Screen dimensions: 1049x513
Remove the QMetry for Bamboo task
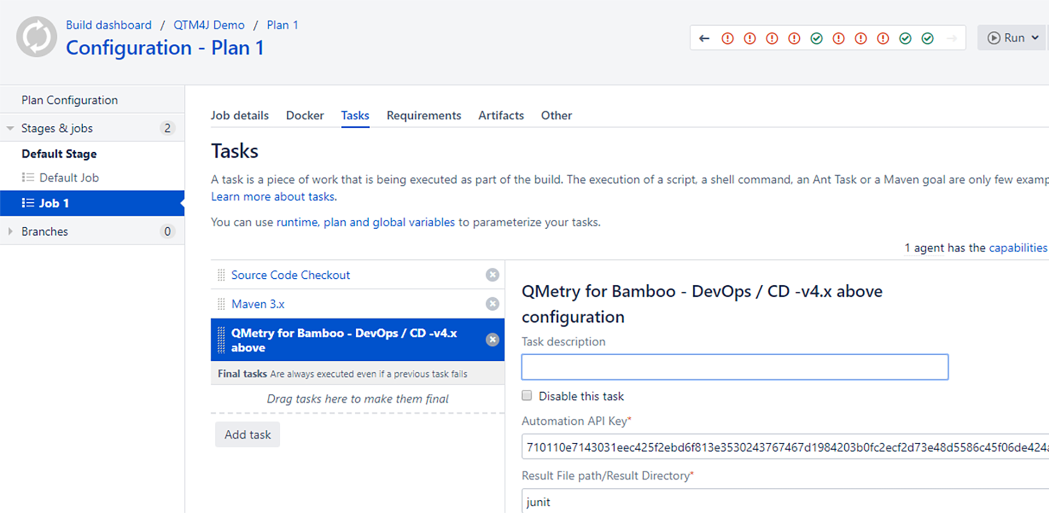(493, 340)
